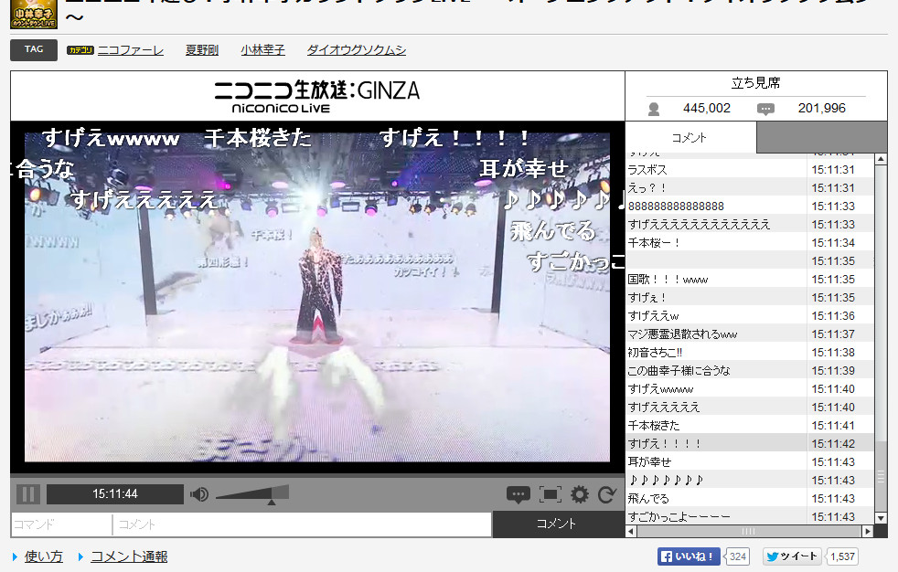Click comment list scroll up arrow
Image resolution: width=898 pixels, height=572 pixels.
click(881, 158)
